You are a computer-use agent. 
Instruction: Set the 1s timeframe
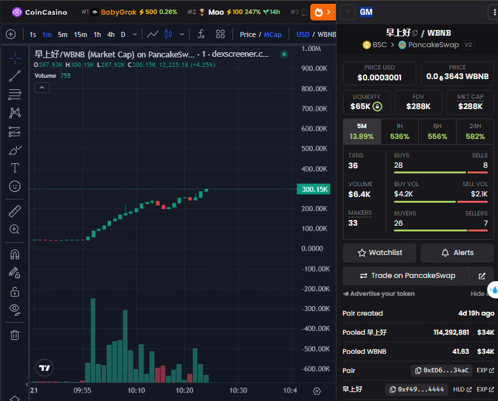(33, 34)
